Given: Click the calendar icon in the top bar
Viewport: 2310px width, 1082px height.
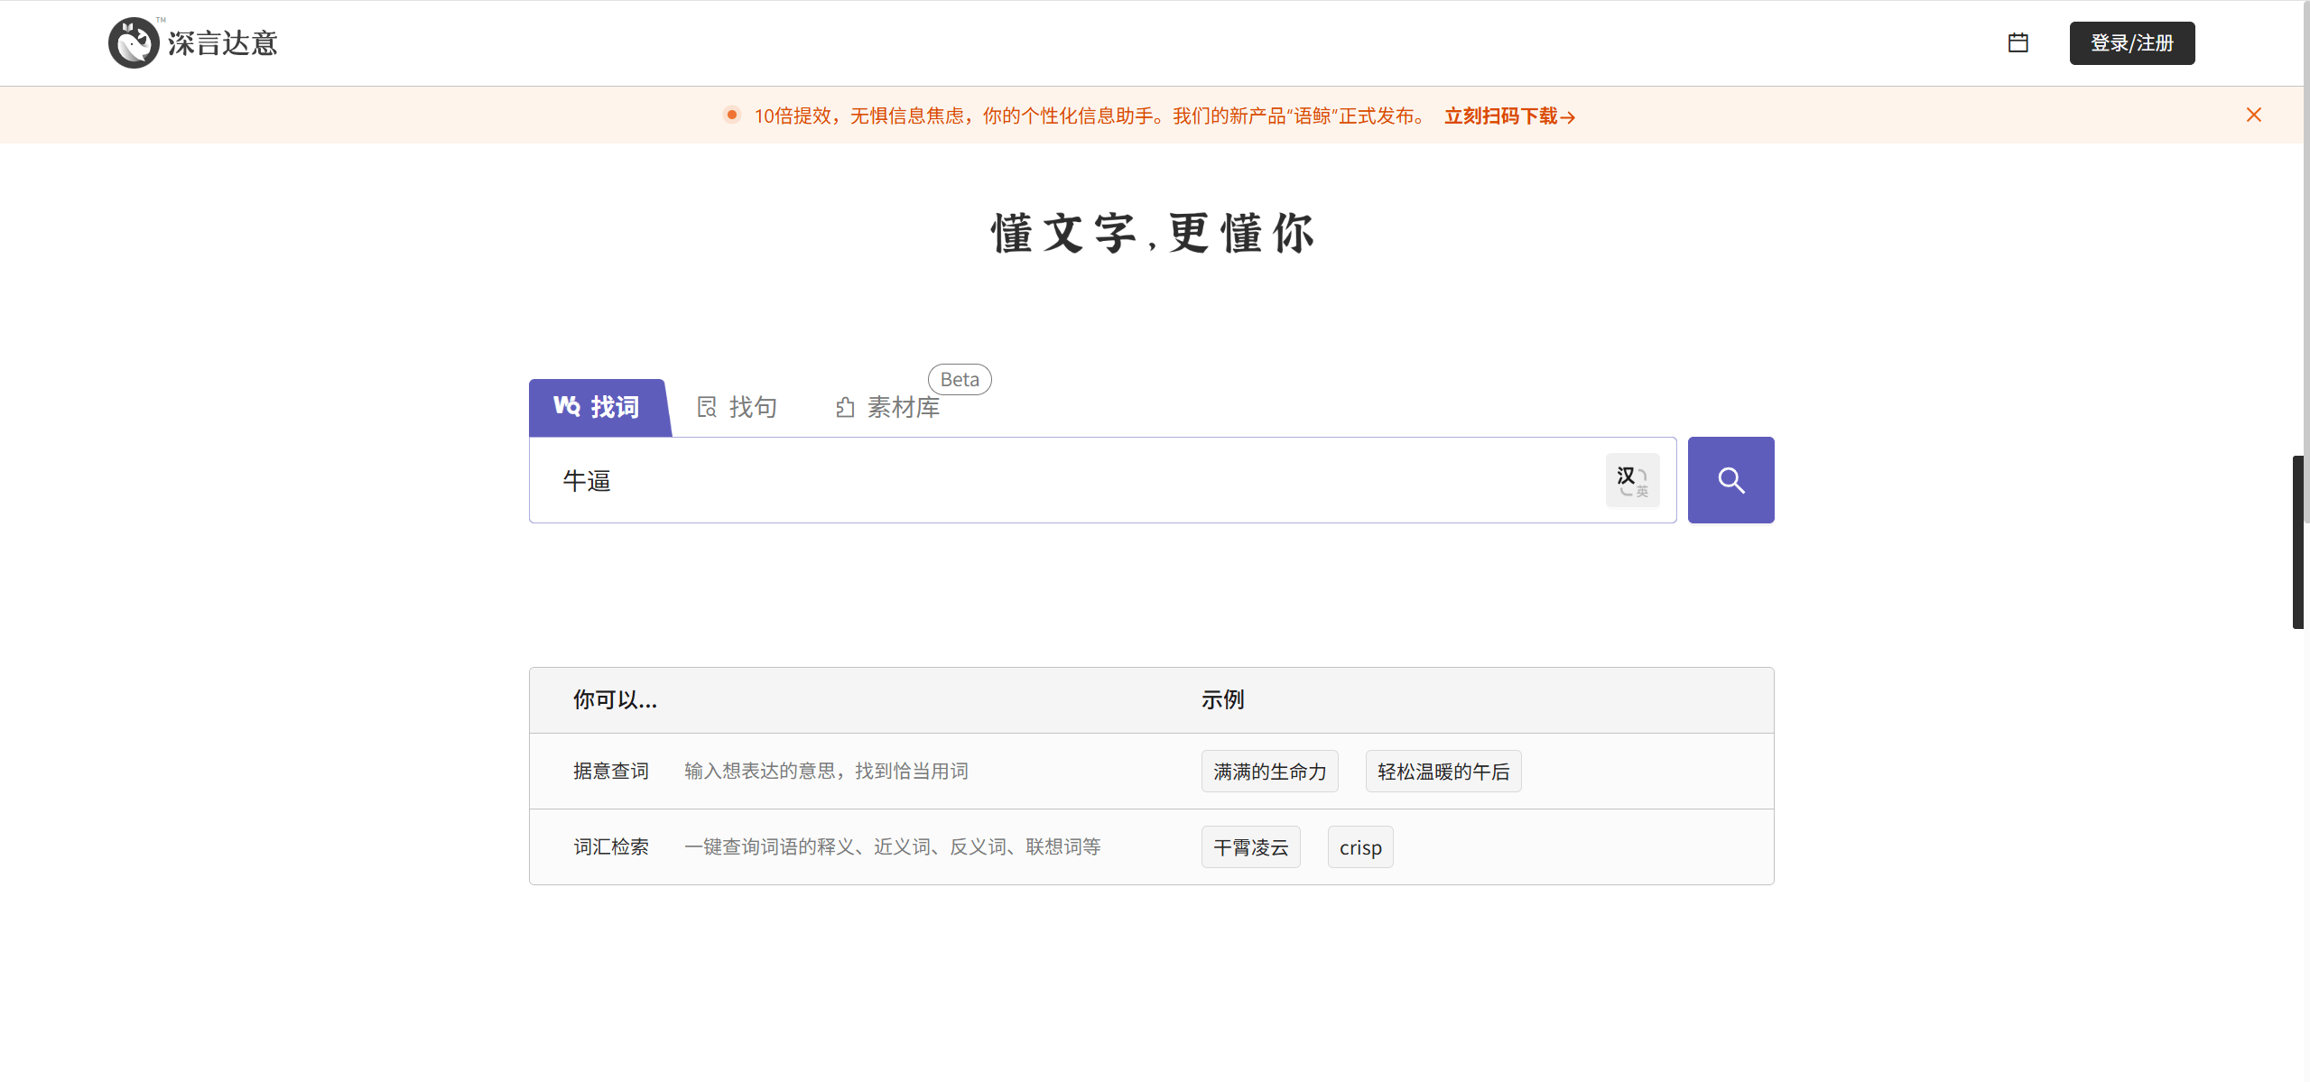Looking at the screenshot, I should 2018,42.
